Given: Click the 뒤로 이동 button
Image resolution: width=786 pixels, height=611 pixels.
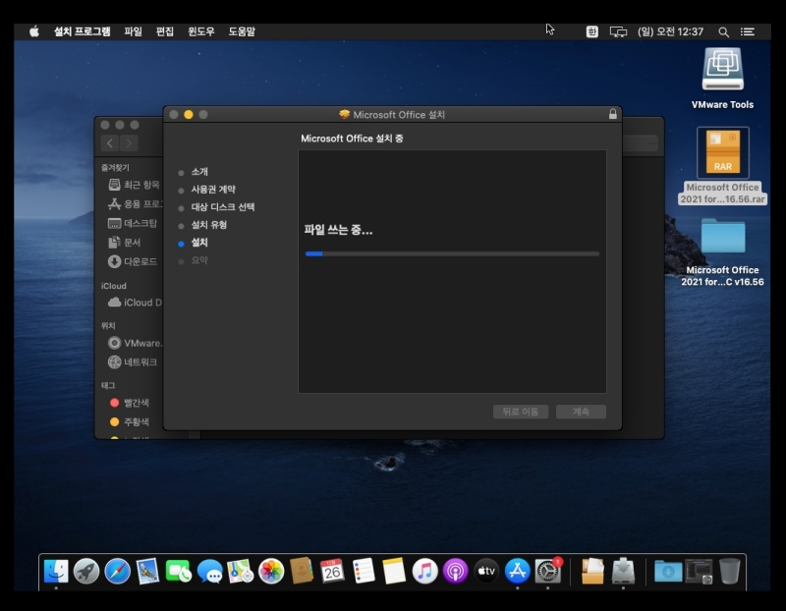Looking at the screenshot, I should point(521,412).
